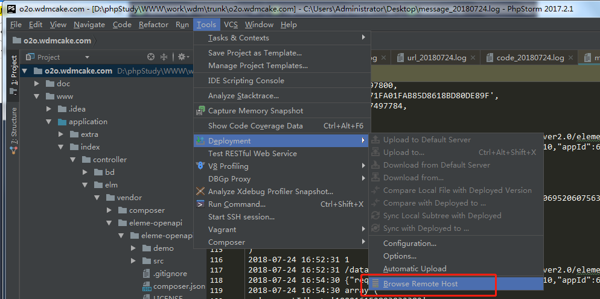600x299 pixels.
Task: Open deployment Options... entry
Action: [x=400, y=256]
